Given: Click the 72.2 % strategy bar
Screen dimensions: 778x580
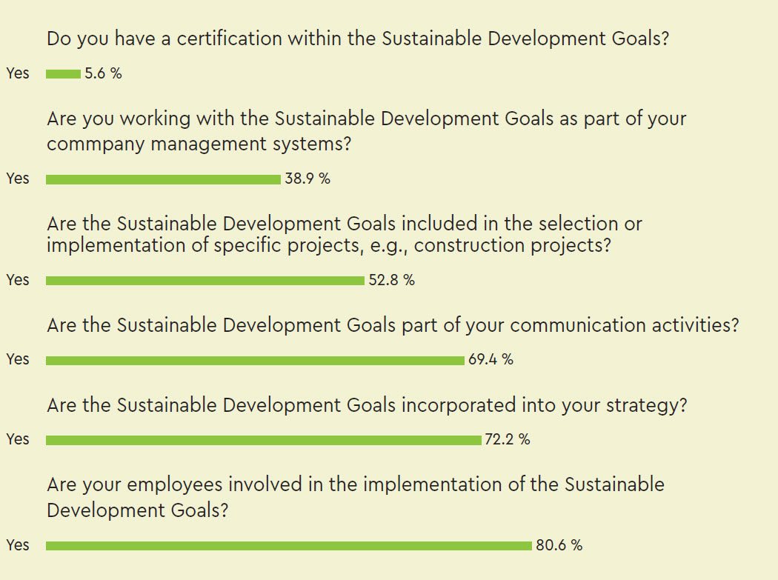Looking at the screenshot, I should click(264, 440).
